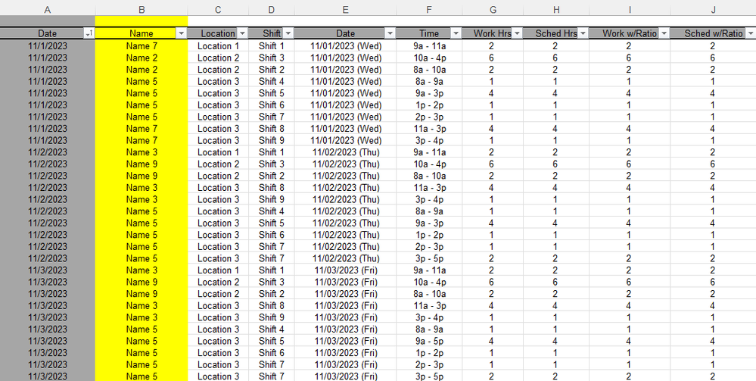
Task: Select column F by its header letter
Action: pos(429,10)
